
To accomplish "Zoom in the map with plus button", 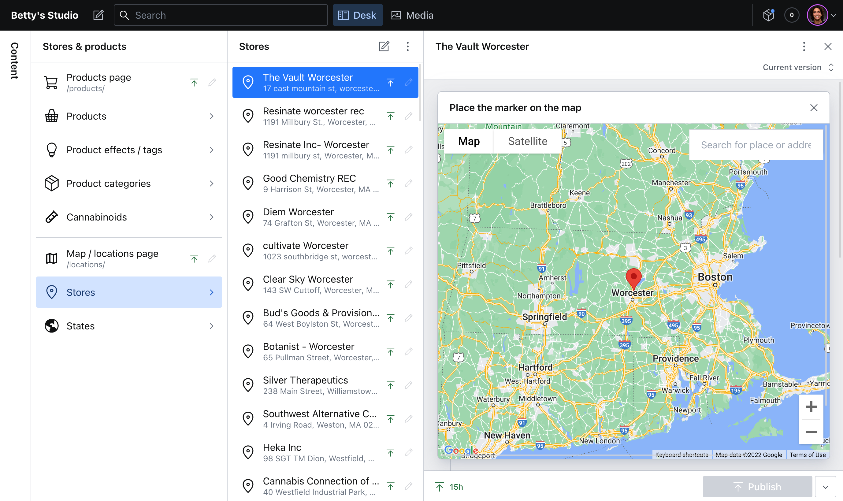I will (811, 407).
